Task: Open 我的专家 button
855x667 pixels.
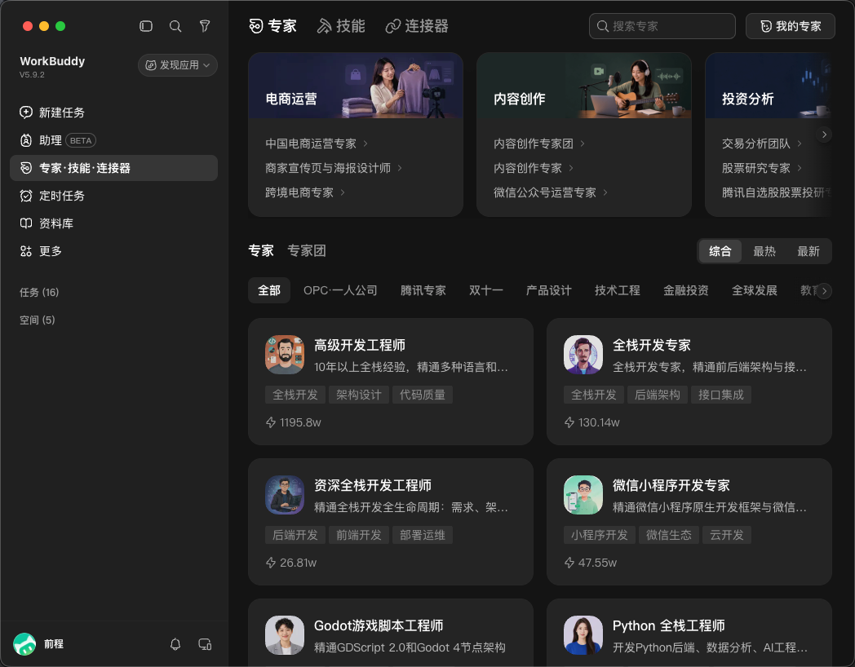Action: [790, 26]
